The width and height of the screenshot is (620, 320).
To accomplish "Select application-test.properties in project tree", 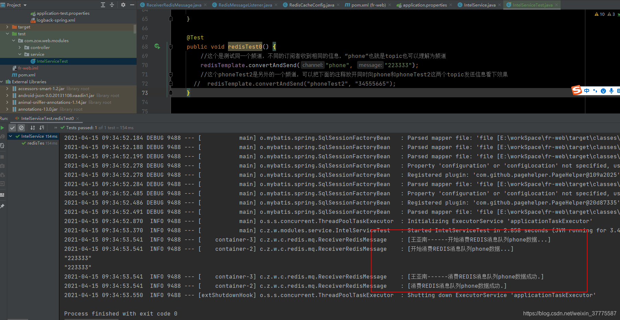I will pos(68,13).
